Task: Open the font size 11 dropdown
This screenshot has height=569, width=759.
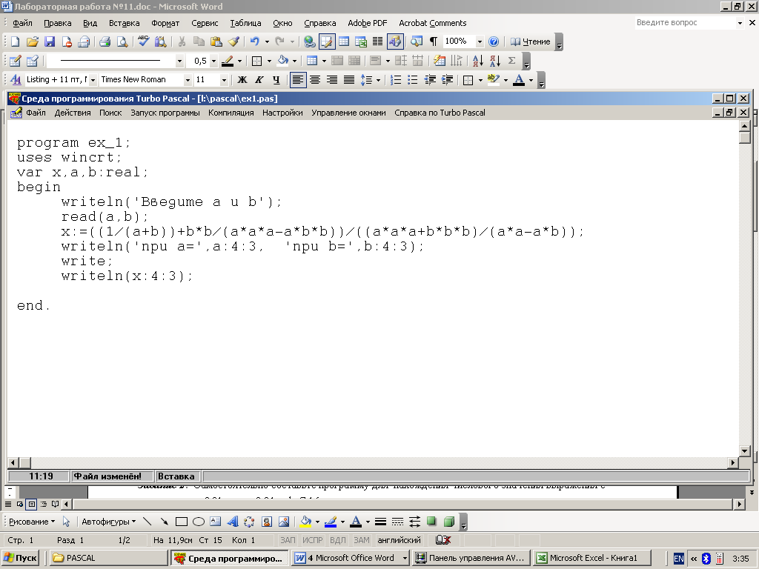Action: point(224,80)
